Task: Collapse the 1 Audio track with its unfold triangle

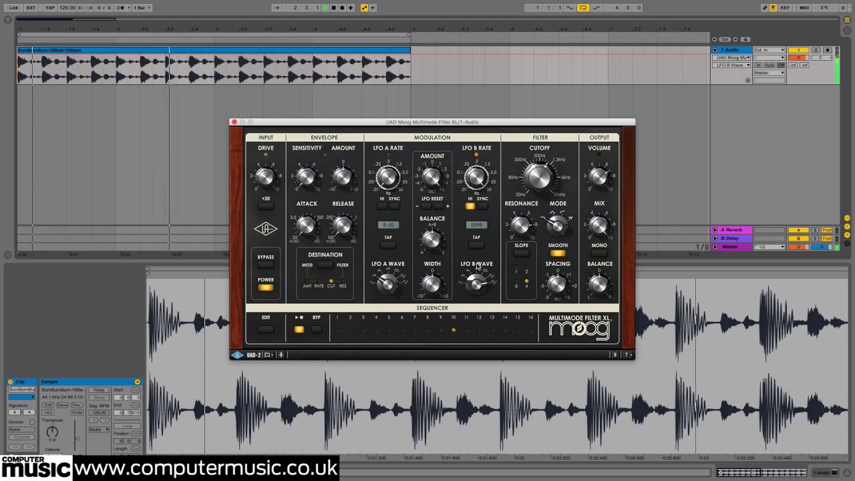Action: pyautogui.click(x=715, y=50)
